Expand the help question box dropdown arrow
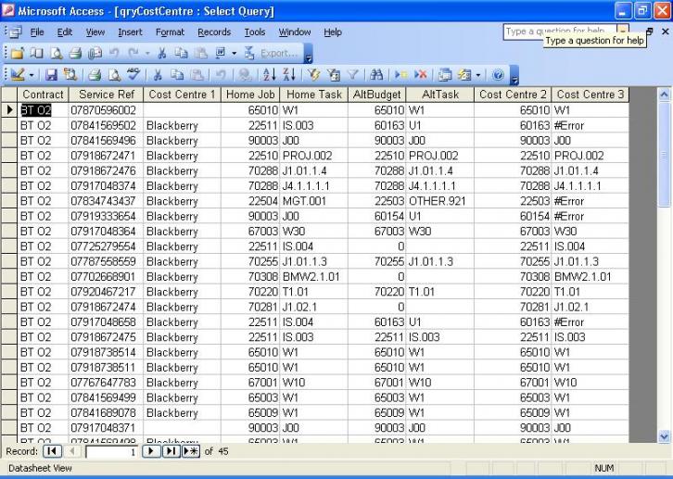The width and height of the screenshot is (673, 479). pyautogui.click(x=622, y=31)
